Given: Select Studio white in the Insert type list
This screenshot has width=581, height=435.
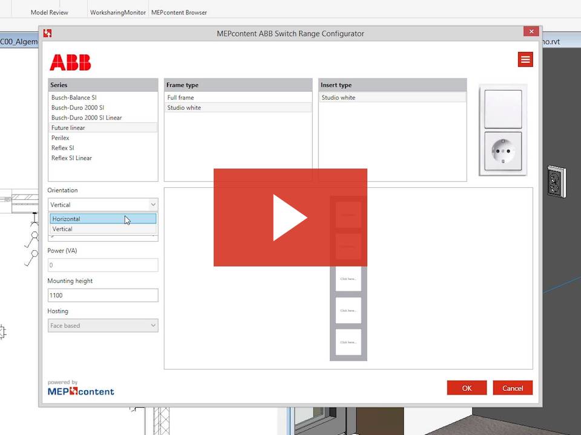Looking at the screenshot, I should (392, 98).
